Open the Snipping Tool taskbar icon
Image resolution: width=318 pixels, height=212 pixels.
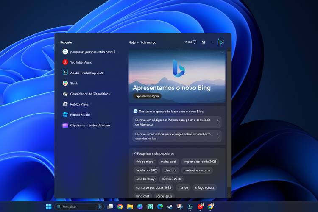180,206
